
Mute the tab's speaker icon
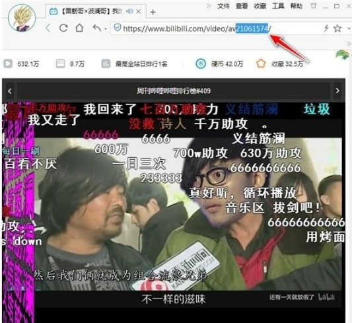pos(129,11)
